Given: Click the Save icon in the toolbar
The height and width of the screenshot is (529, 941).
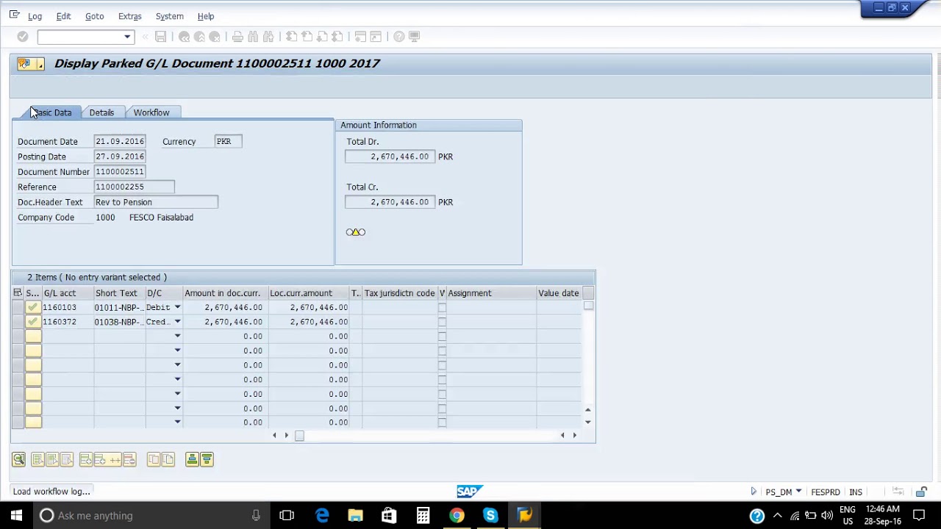Looking at the screenshot, I should point(160,36).
